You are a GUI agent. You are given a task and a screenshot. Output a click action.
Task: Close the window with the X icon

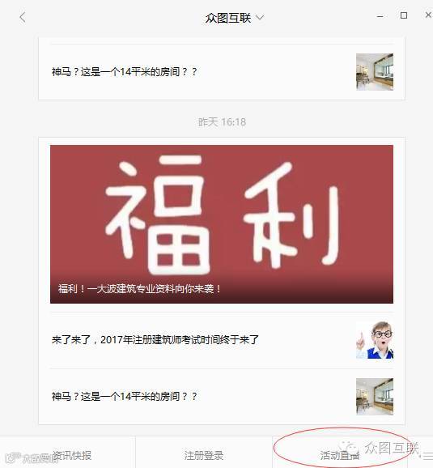[x=428, y=15]
